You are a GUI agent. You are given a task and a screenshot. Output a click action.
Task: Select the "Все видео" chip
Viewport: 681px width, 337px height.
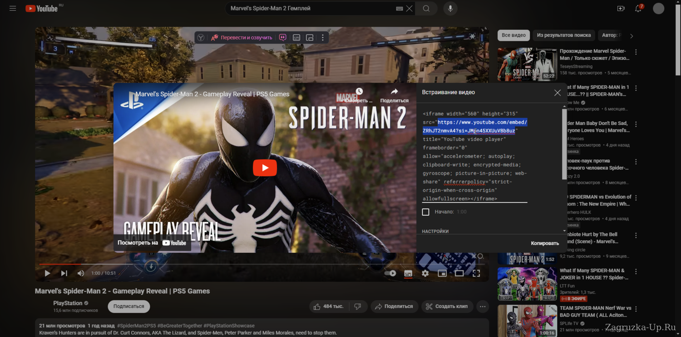513,35
